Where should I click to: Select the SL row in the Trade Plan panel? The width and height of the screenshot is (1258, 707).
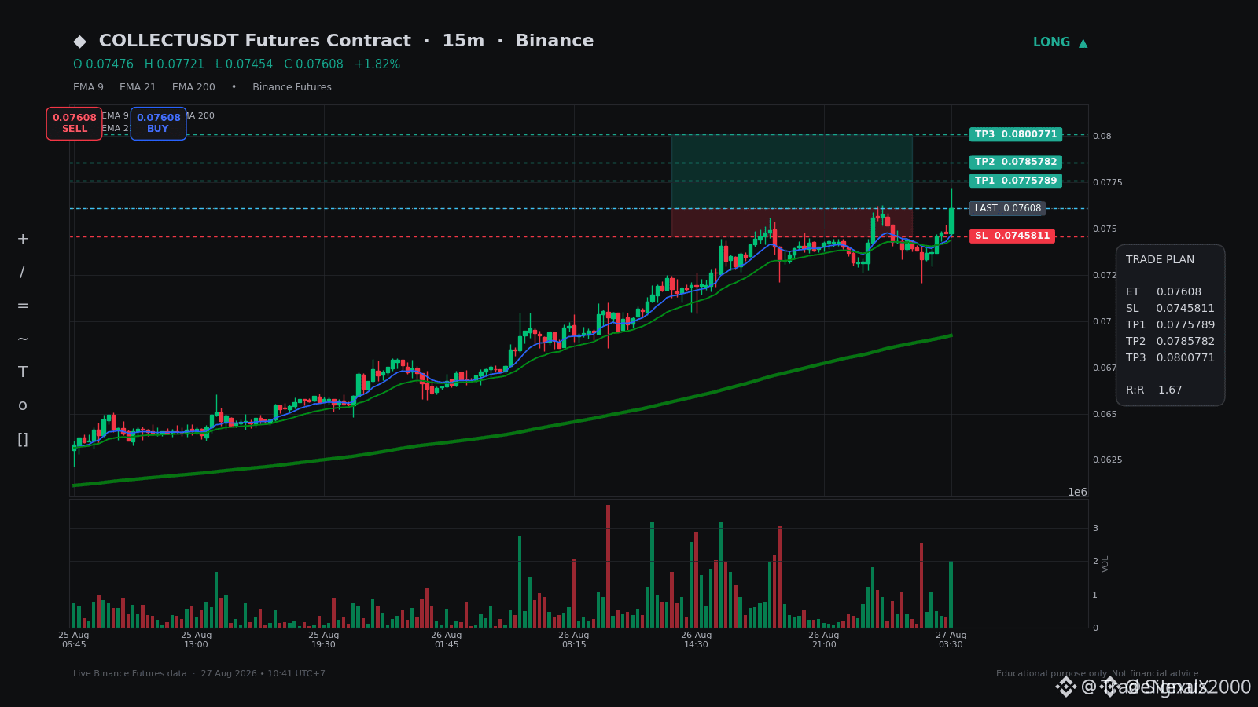tap(1170, 309)
